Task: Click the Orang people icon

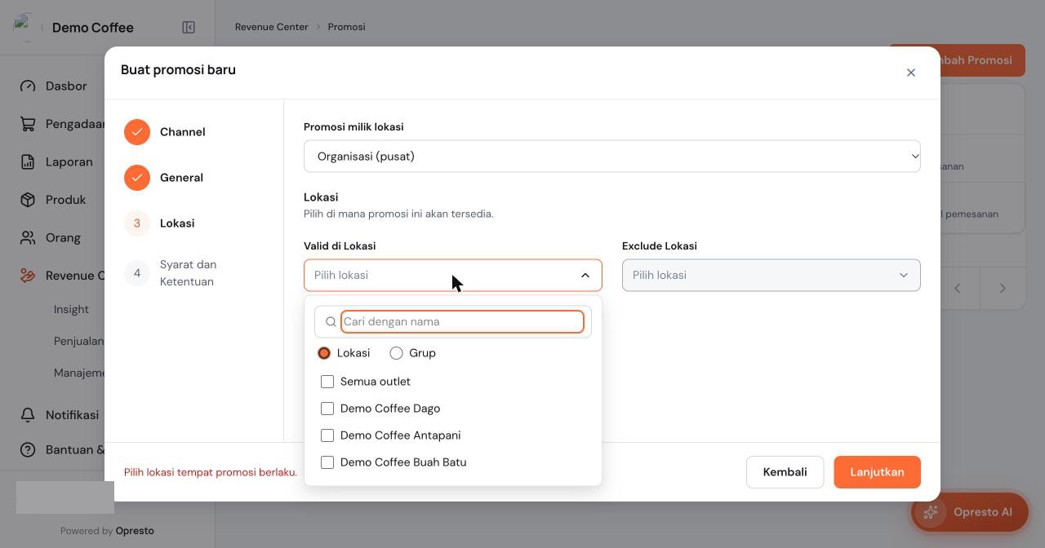Action: (x=28, y=238)
